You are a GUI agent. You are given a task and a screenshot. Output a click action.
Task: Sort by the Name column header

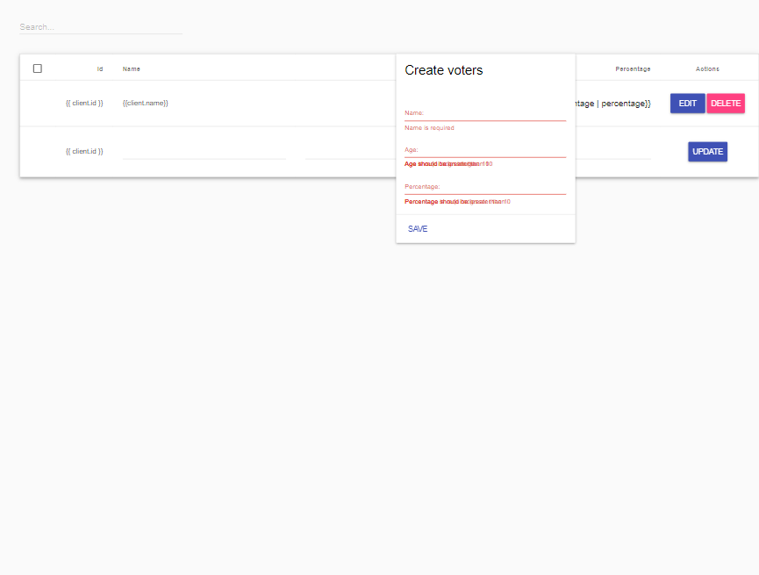(x=131, y=69)
